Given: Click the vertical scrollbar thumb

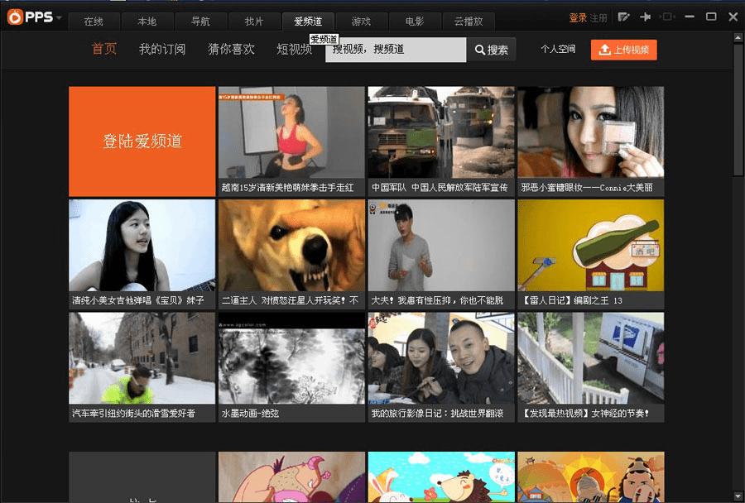Looking at the screenshot, I should 738,109.
